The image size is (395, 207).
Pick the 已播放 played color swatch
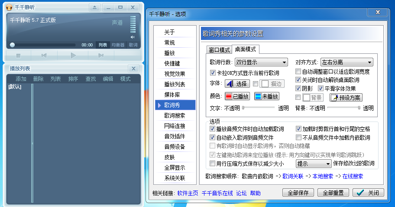tap(237, 96)
